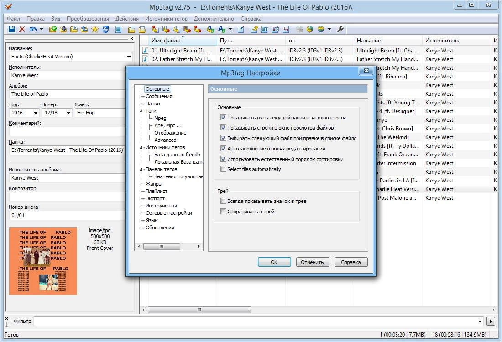This screenshot has height=342, width=502.
Task: Click the freedb globe with disc icon
Action: click(x=309, y=30)
